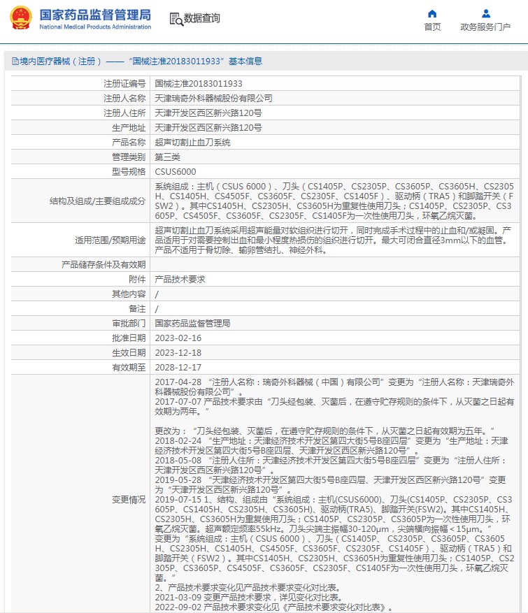Open the 首页 home icon
Viewport: 528px width, 613px height.
pyautogui.click(x=432, y=14)
